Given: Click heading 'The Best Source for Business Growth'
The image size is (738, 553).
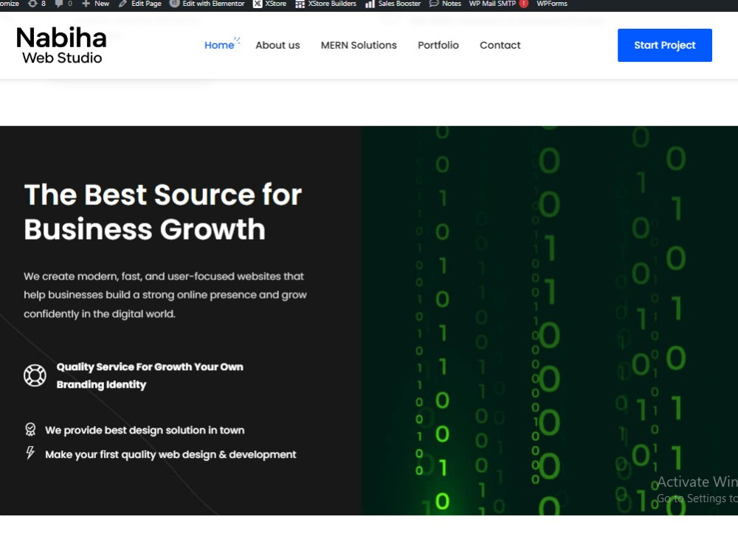Looking at the screenshot, I should coord(163,212).
